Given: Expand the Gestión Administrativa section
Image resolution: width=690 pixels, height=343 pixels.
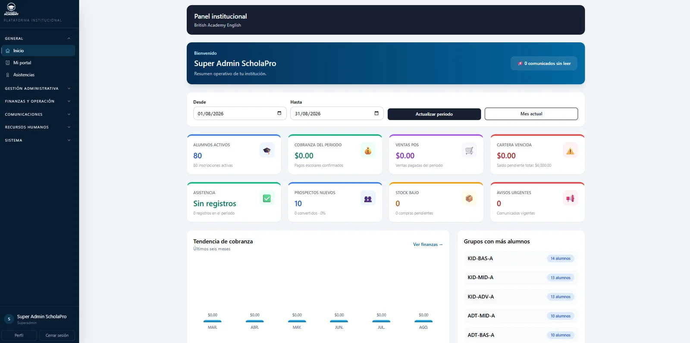Looking at the screenshot, I should tap(38, 88).
